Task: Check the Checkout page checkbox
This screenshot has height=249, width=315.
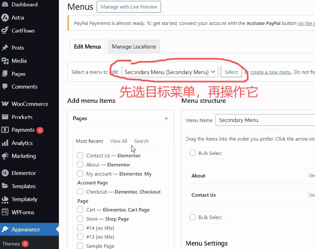Action: (x=80, y=191)
